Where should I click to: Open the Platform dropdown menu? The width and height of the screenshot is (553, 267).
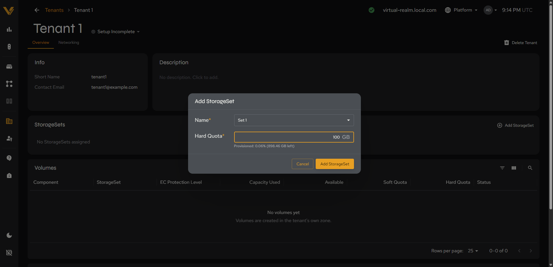(x=461, y=10)
